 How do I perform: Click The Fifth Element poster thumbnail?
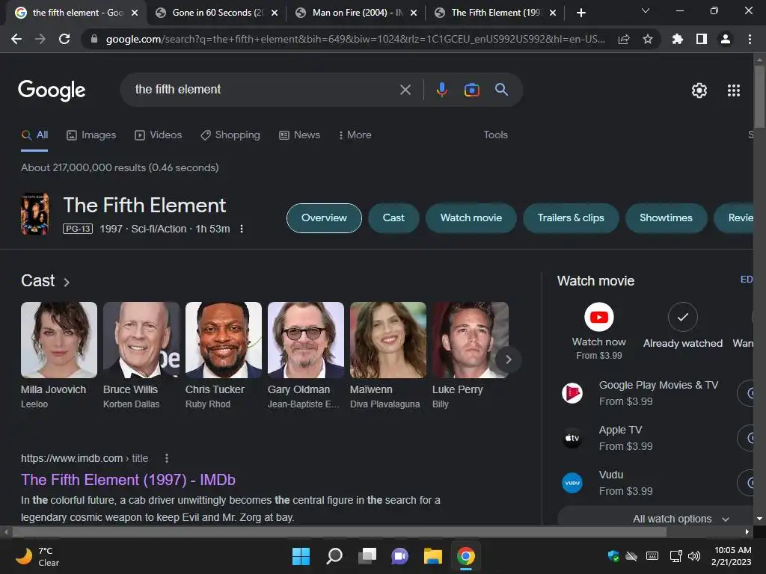click(34, 215)
